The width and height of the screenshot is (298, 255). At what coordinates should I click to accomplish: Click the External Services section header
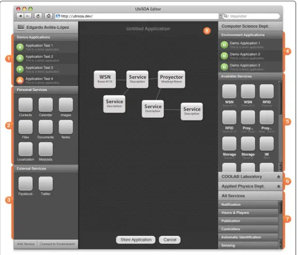tap(46, 169)
